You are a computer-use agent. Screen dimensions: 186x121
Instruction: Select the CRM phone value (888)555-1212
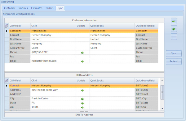pyautogui.click(x=53, y=52)
